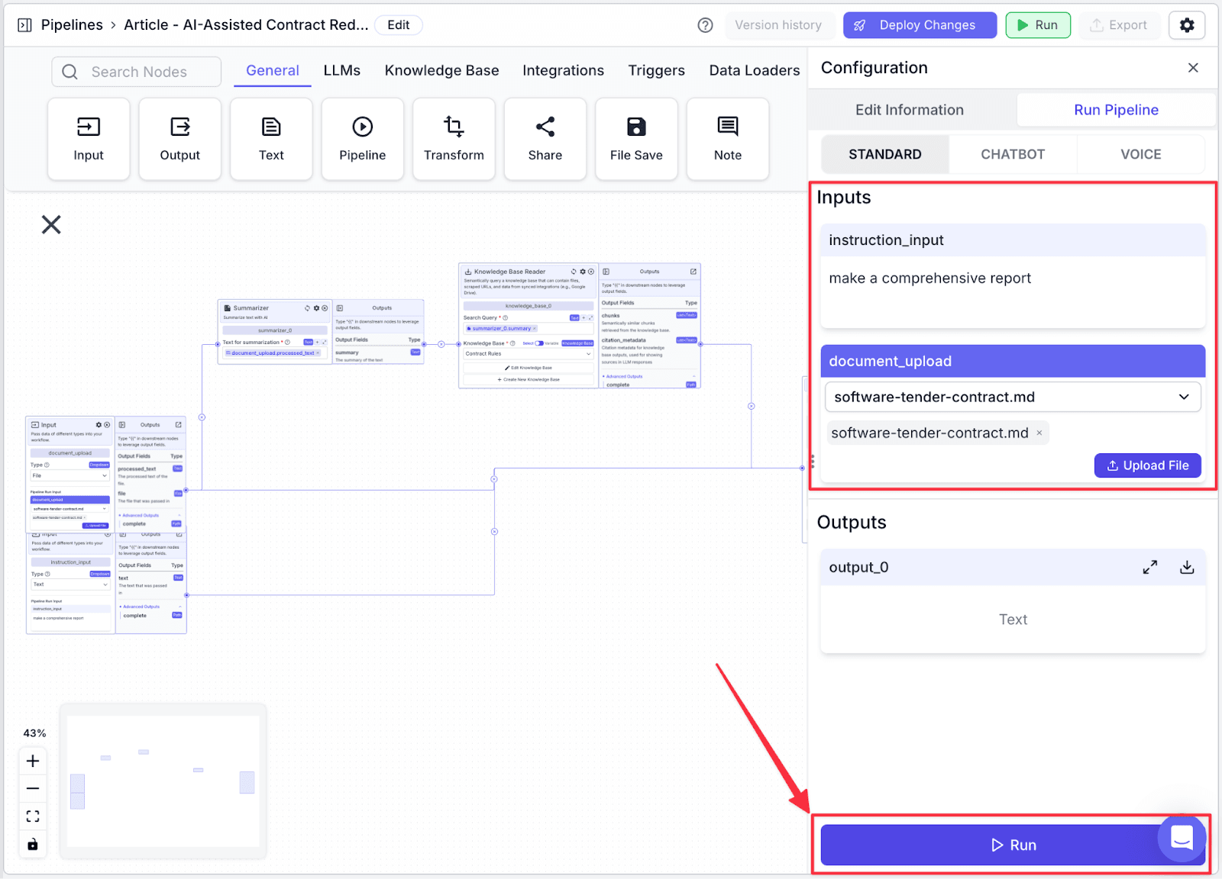Expand output_0 to full view

click(x=1150, y=567)
